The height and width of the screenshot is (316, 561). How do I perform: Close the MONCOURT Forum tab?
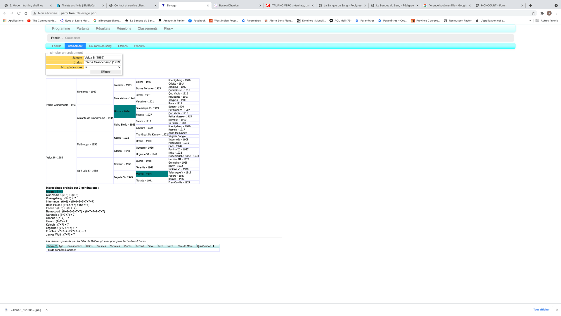pos(522,6)
